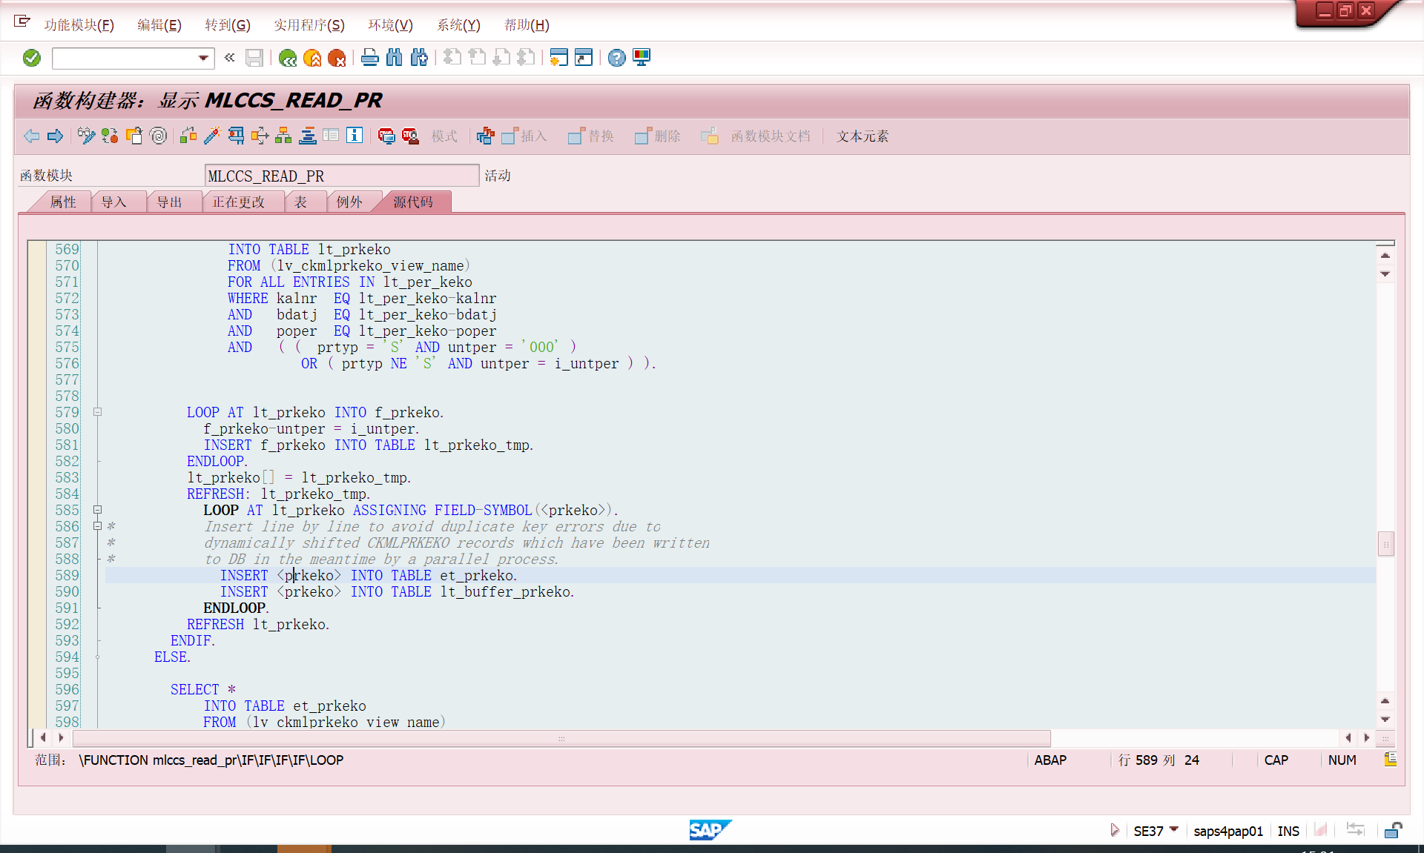Click the Find binoculars icon
Screen dimensions: 1424x853
[x=395, y=58]
